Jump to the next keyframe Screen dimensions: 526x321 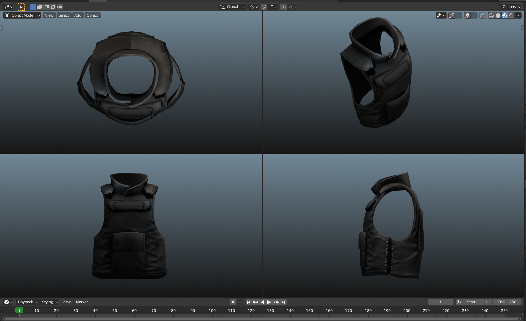coord(276,302)
